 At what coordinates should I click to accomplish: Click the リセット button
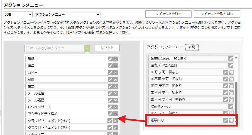107,48
